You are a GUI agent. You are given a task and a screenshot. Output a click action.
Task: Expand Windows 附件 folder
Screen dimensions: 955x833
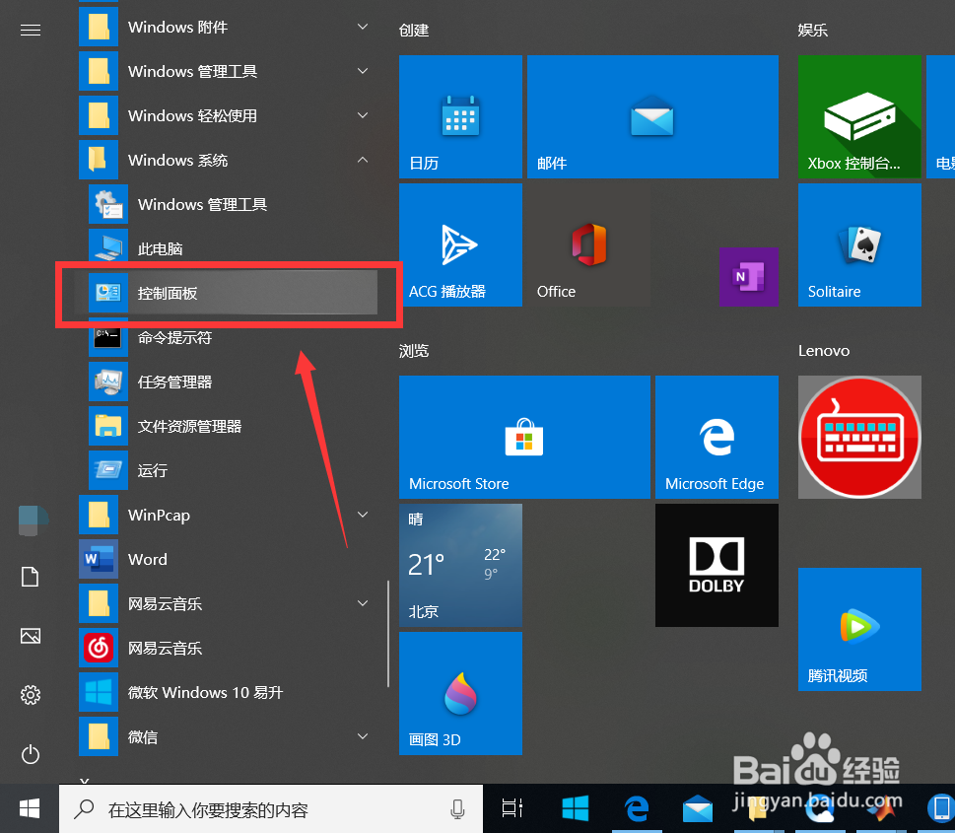pos(363,27)
